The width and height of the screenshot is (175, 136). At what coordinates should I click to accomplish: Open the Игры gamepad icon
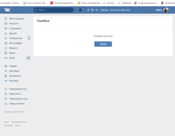point(6,58)
